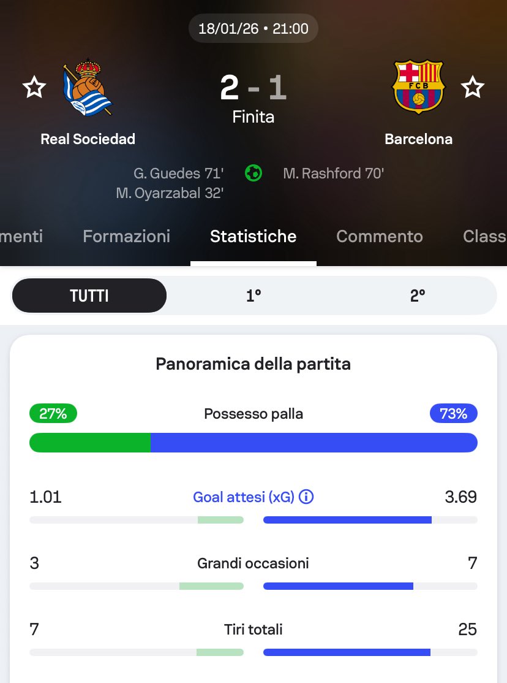The height and width of the screenshot is (683, 507).
Task: Select the TUTTI period filter
Action: click(89, 296)
